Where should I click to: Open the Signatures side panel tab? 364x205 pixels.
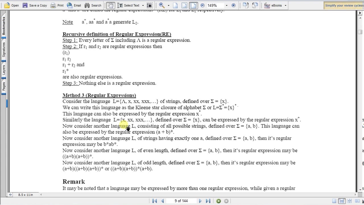coord(4,50)
